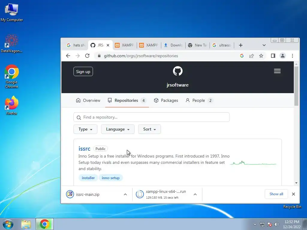Image resolution: width=307 pixels, height=230 pixels.
Task: Expand issrc-main.zip download options
Action: 125,194
